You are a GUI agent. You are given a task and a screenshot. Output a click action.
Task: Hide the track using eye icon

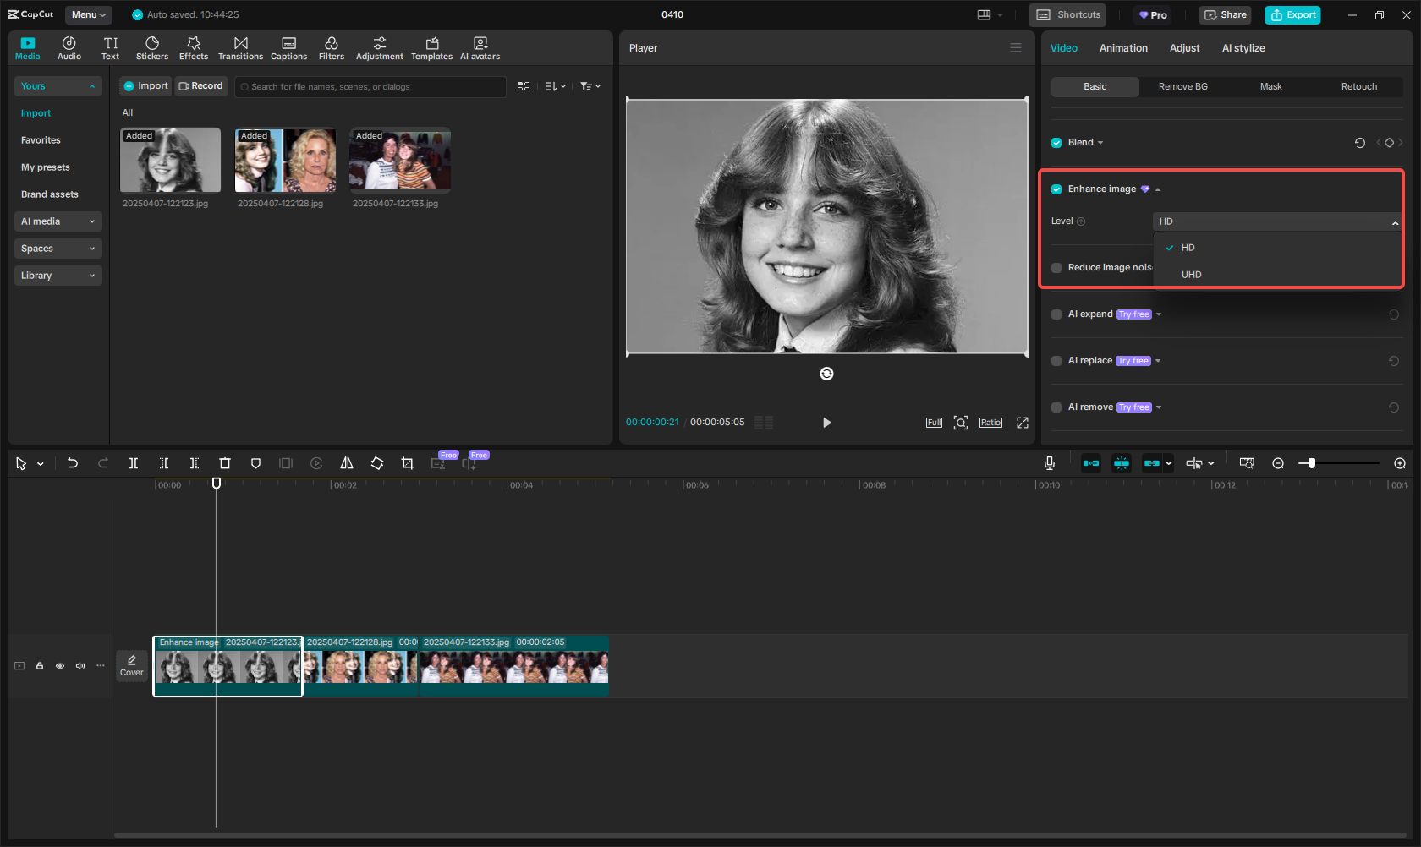tap(60, 666)
